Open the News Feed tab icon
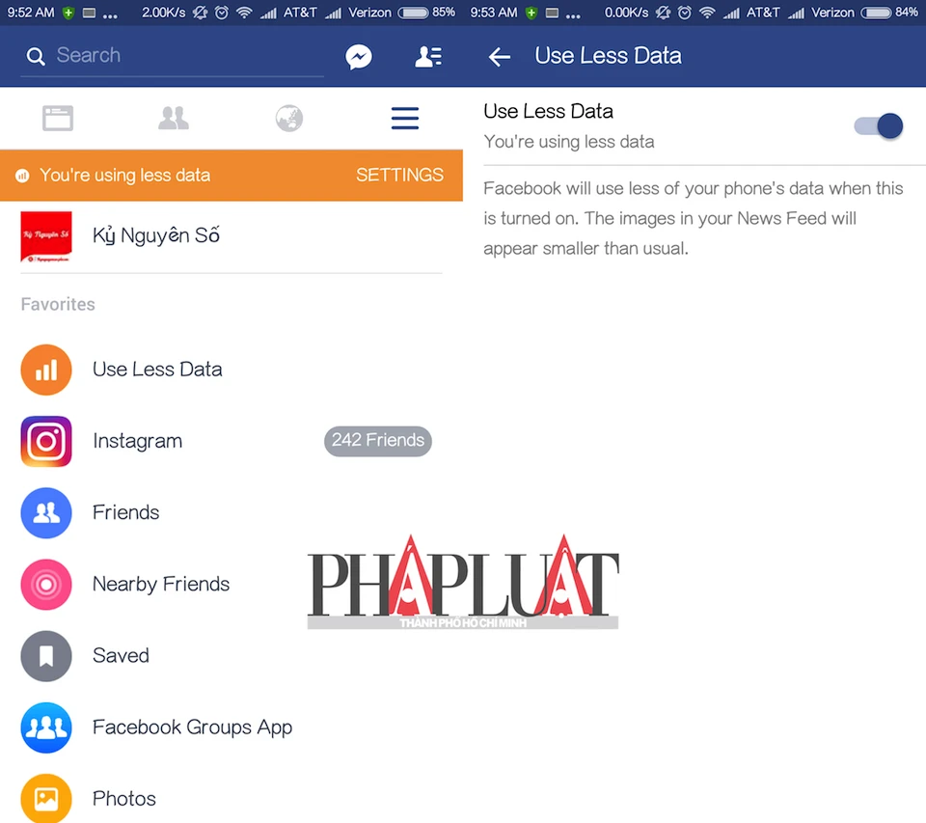Screen dimensions: 926x823 [x=58, y=118]
